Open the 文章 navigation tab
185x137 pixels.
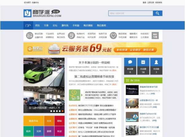click(46, 25)
